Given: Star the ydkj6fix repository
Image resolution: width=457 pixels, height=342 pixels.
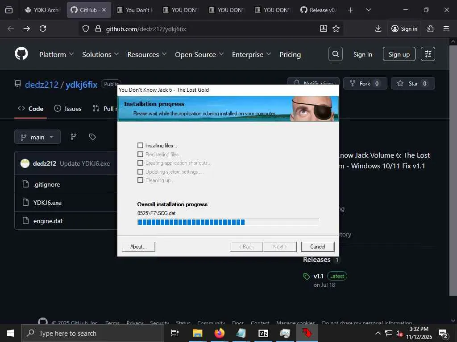Looking at the screenshot, I should [x=413, y=83].
